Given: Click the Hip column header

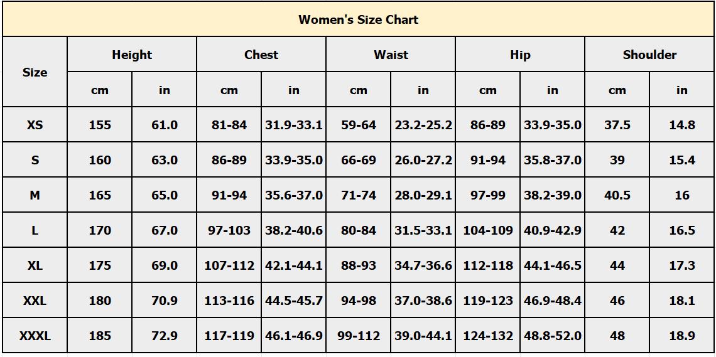Looking at the screenshot, I should tap(520, 55).
